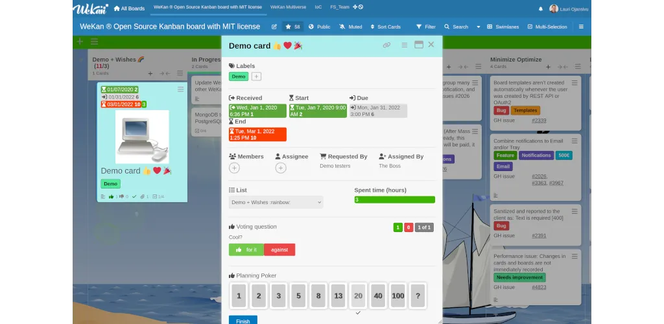Select planning poker card 100
The height and width of the screenshot is (324, 664).
(x=398, y=295)
